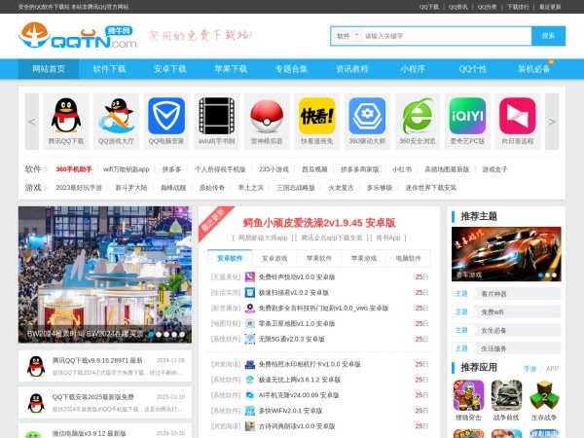Open the aviutl film strip icon

tap(216, 116)
